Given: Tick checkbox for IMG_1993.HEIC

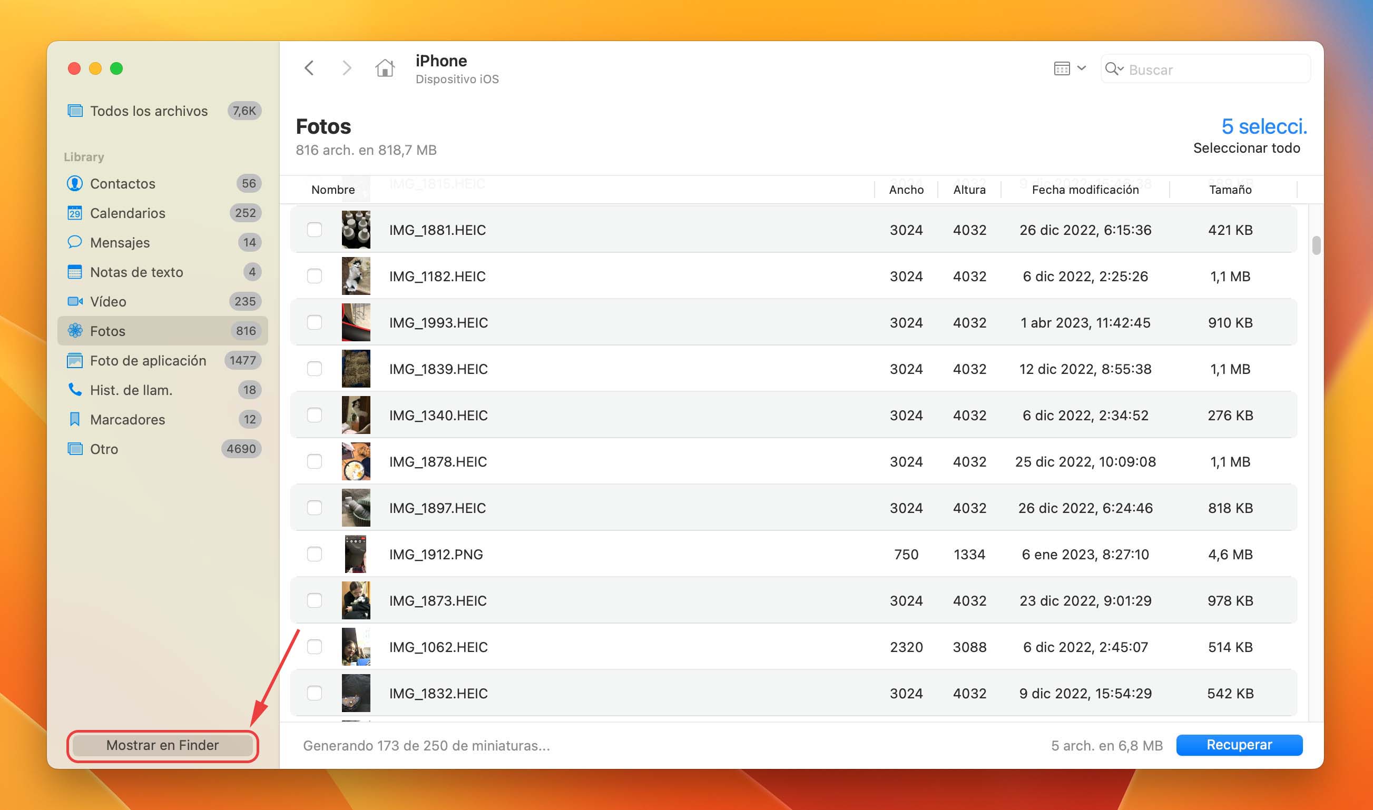Looking at the screenshot, I should (315, 323).
